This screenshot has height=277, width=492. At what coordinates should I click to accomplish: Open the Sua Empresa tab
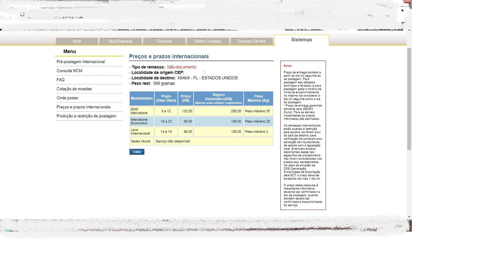pyautogui.click(x=120, y=41)
